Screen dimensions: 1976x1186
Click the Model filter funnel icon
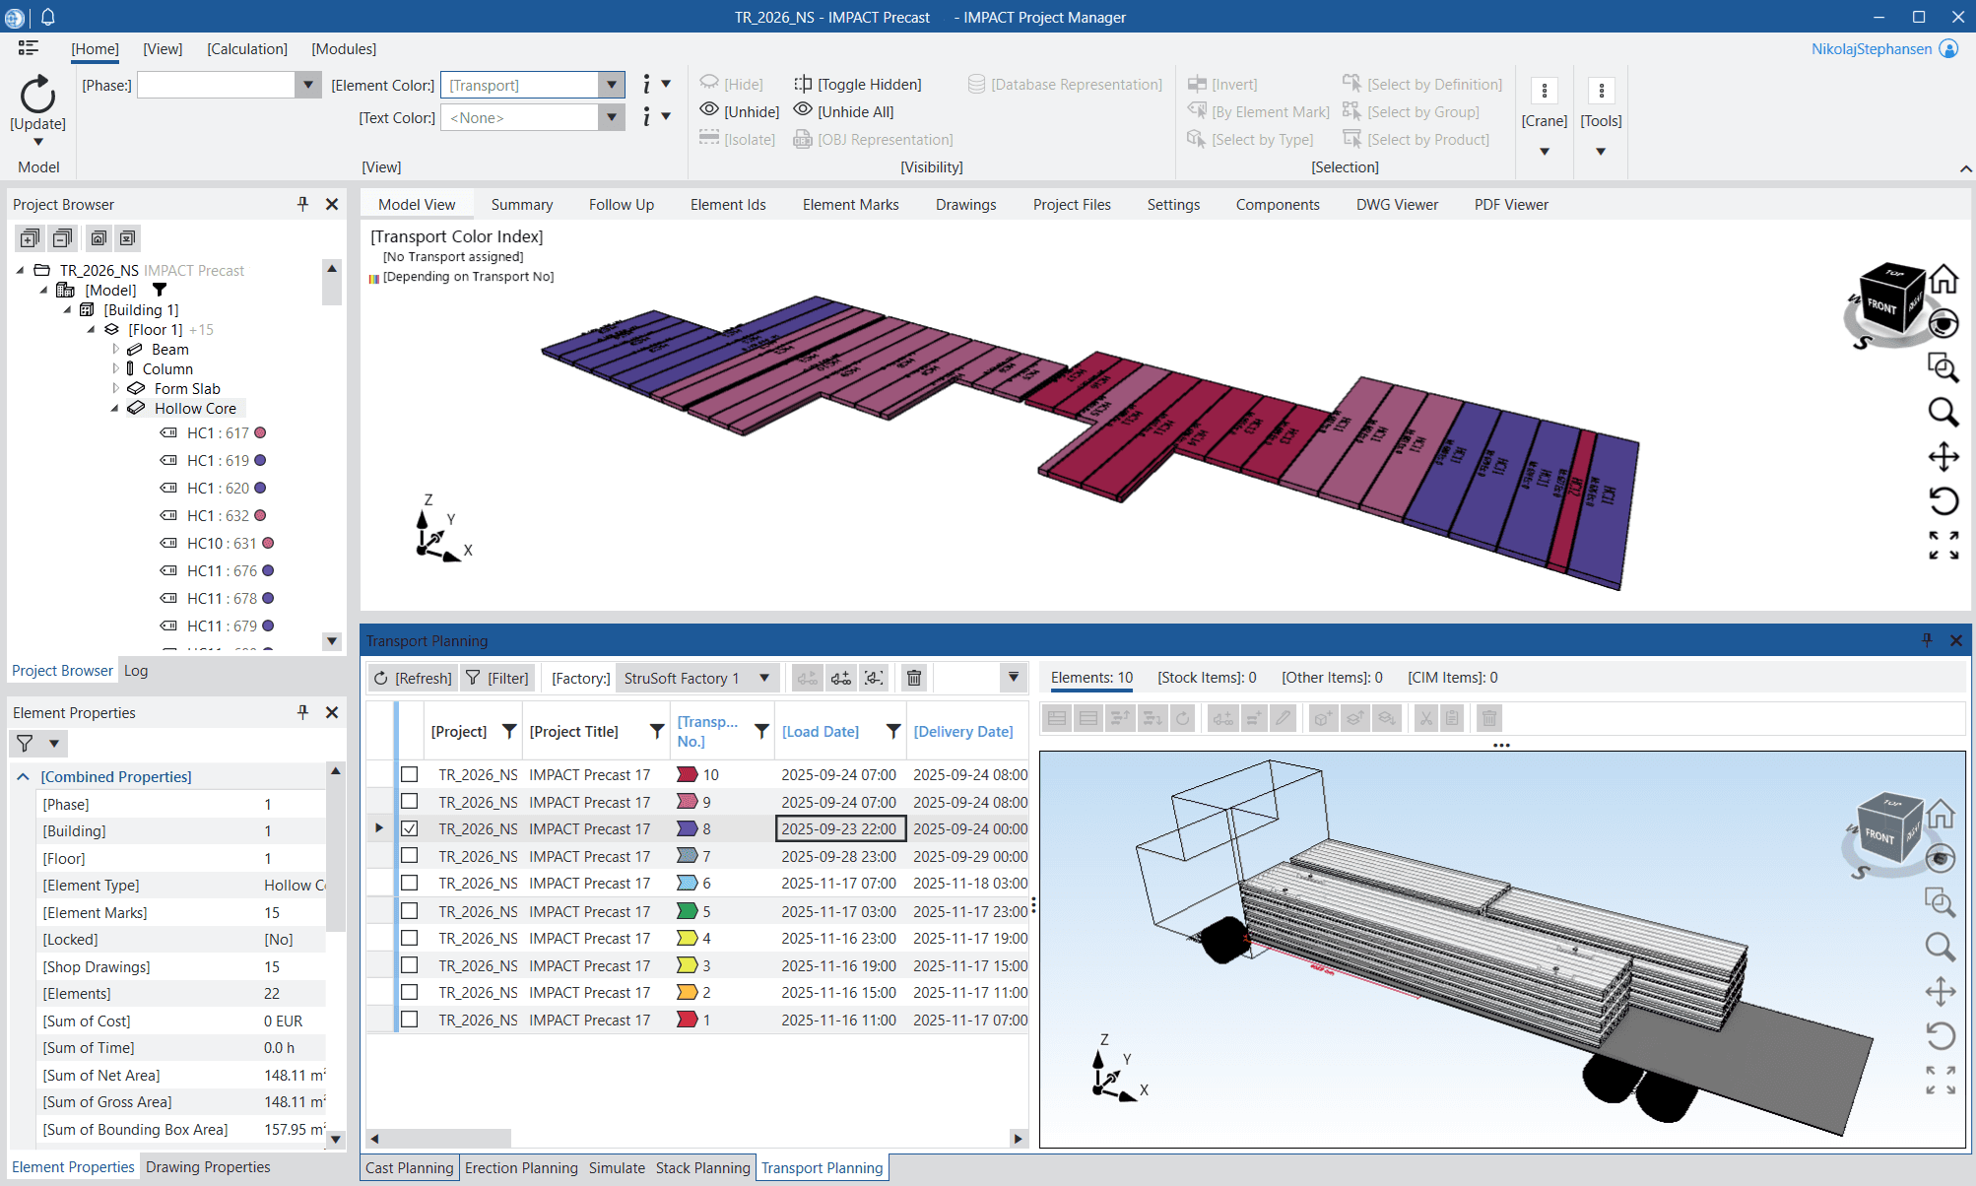tap(160, 290)
